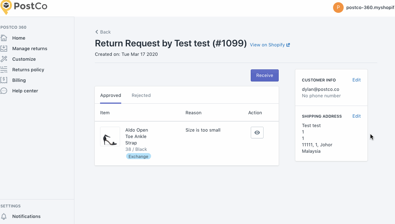Click the Manage returns inbox icon

(x=4, y=49)
